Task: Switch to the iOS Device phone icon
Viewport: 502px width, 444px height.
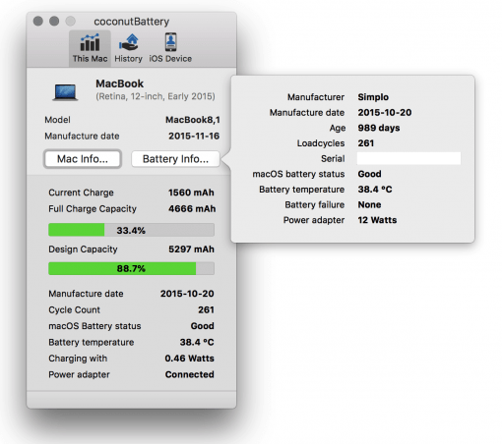Action: pyautogui.click(x=170, y=42)
